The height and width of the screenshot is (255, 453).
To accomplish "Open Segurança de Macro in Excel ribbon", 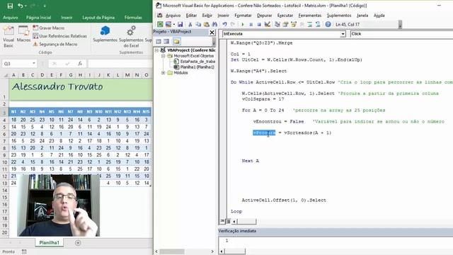I will [x=55, y=44].
